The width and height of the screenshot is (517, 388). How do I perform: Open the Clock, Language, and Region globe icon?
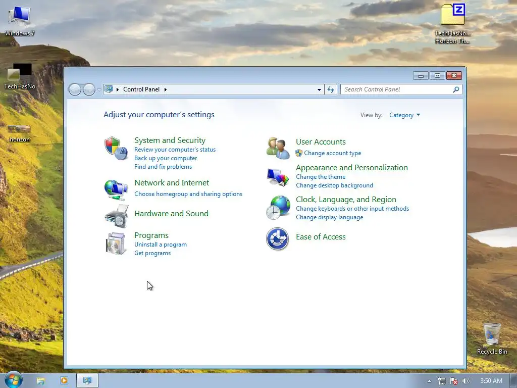point(278,208)
